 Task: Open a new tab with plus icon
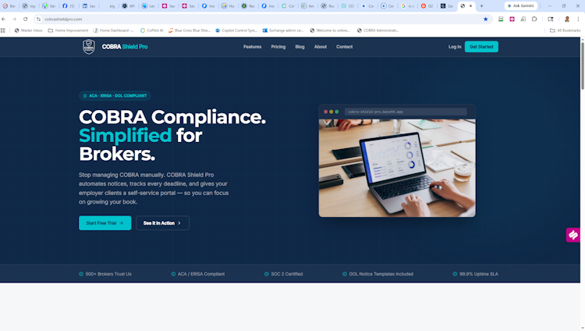(482, 6)
